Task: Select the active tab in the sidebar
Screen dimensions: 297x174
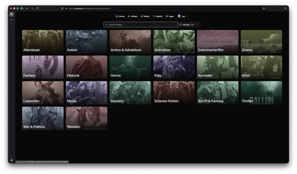Action: tap(12, 14)
